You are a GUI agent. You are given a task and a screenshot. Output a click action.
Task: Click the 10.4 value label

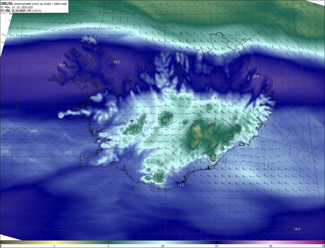[x=250, y=174]
